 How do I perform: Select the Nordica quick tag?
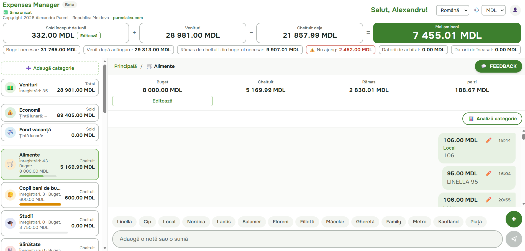pos(196,222)
